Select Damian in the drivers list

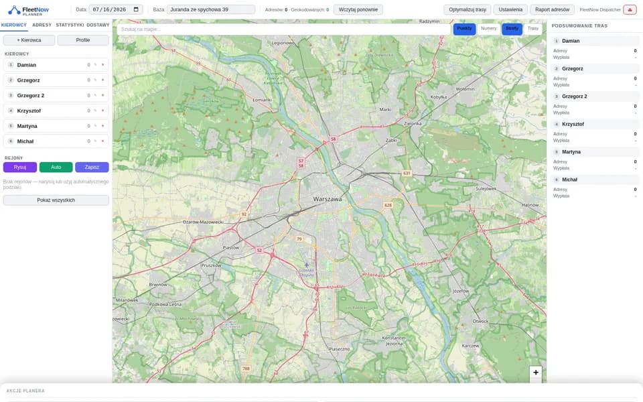coord(56,65)
